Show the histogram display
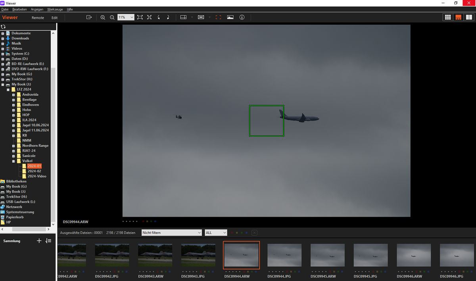The width and height of the screenshot is (476, 281). click(230, 17)
